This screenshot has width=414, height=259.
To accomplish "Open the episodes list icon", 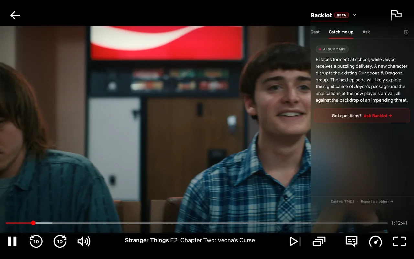I will tap(319, 242).
